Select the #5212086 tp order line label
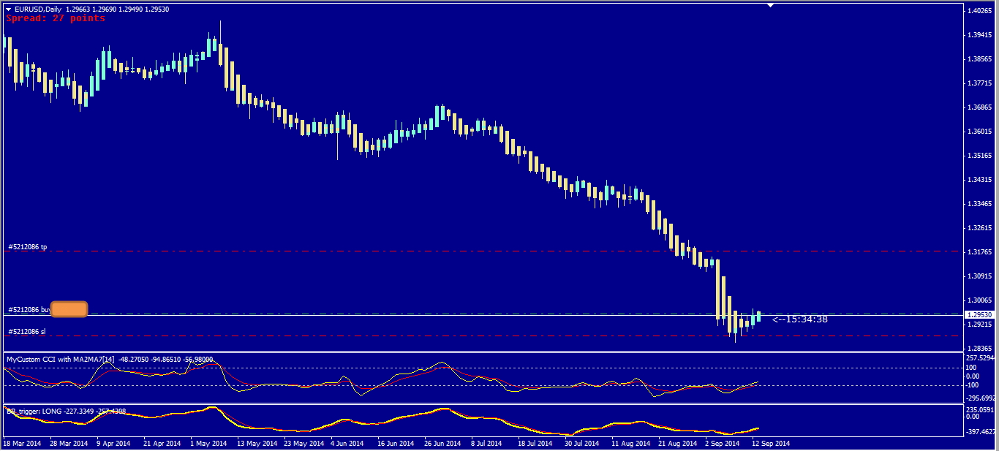The width and height of the screenshot is (999, 451). (x=28, y=247)
